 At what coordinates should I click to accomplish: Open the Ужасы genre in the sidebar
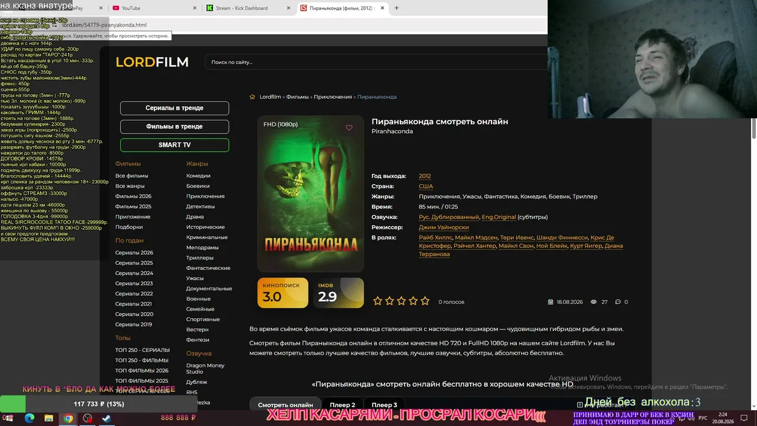pos(195,278)
